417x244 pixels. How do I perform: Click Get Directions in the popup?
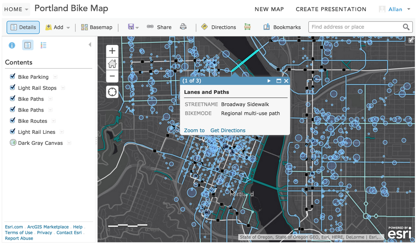point(228,131)
